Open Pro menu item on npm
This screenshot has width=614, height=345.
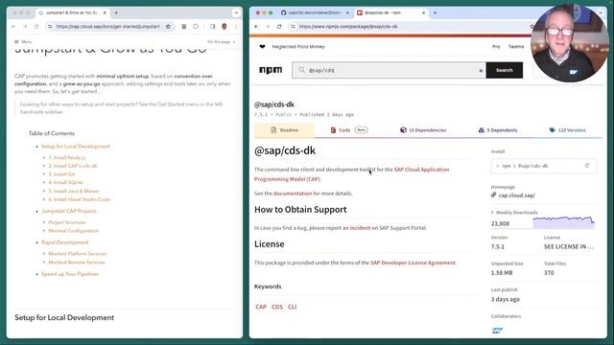[x=496, y=47]
